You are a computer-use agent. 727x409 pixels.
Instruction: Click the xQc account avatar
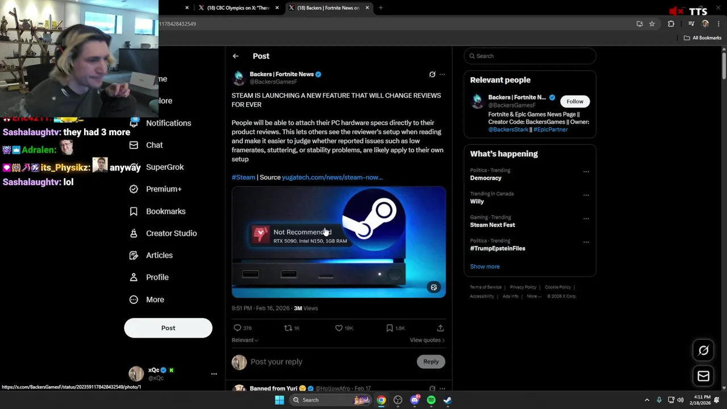pos(136,373)
